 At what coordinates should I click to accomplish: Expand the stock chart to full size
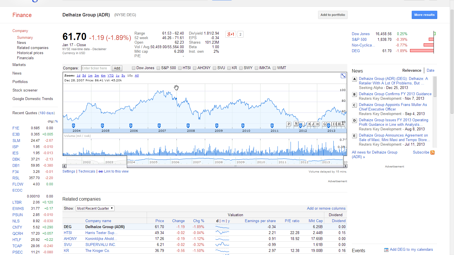point(343,76)
